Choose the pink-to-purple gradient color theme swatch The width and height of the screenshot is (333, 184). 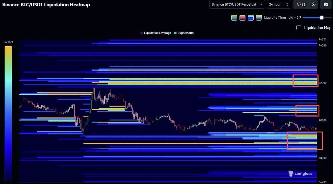pos(242,17)
